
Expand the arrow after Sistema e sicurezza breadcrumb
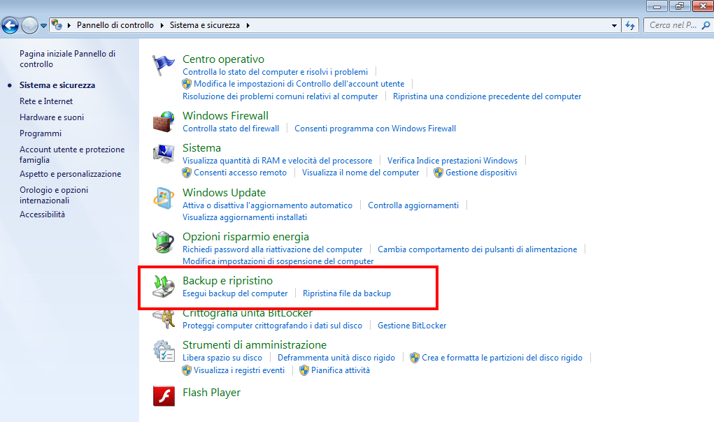248,25
